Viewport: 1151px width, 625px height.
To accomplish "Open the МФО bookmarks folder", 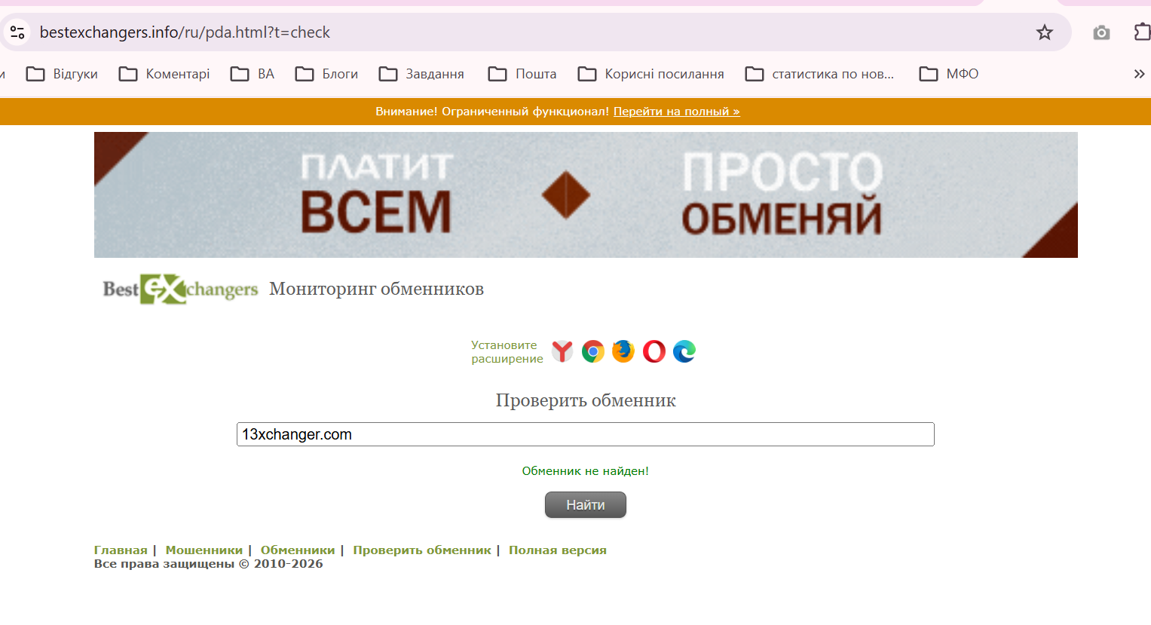I will [949, 74].
